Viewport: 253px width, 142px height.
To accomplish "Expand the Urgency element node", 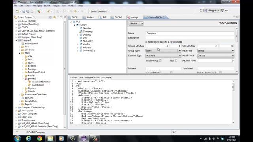I will [x=77, y=35].
